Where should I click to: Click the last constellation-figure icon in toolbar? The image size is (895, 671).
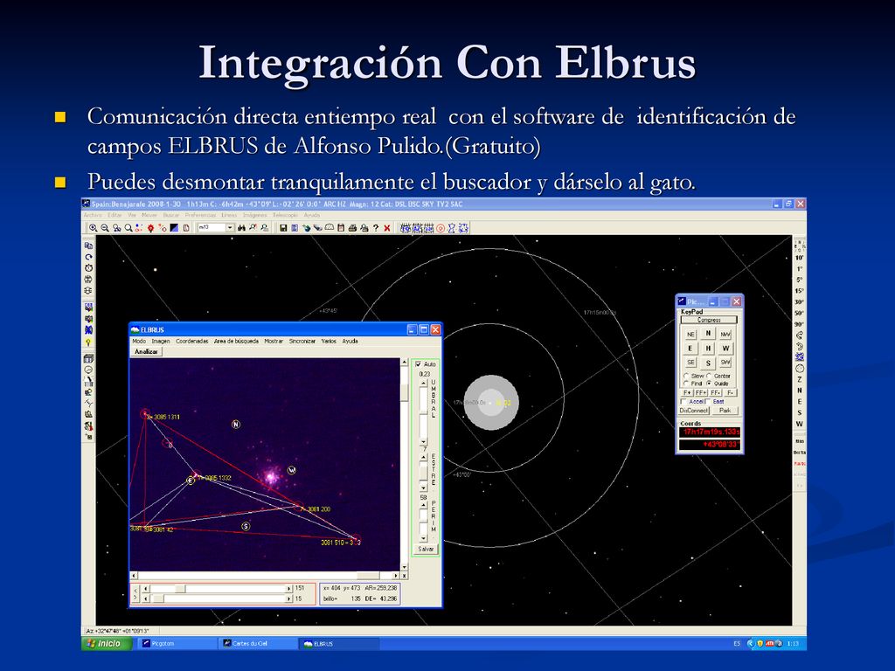tap(463, 228)
